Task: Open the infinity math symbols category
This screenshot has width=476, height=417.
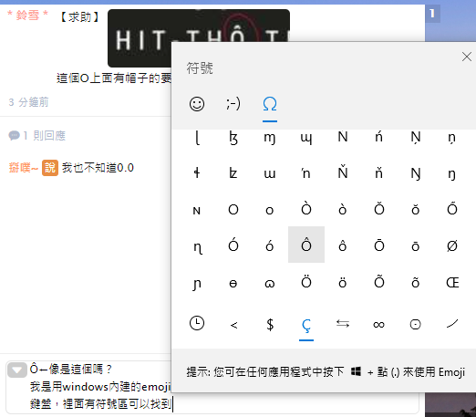Action: (x=378, y=325)
